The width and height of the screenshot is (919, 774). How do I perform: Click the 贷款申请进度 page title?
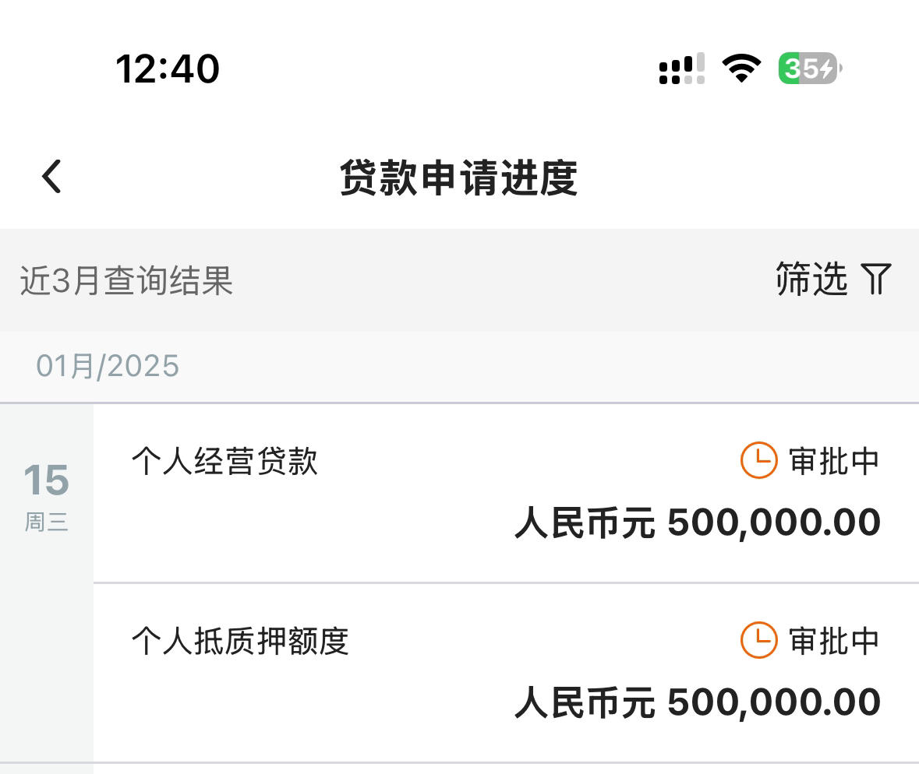pyautogui.click(x=459, y=178)
